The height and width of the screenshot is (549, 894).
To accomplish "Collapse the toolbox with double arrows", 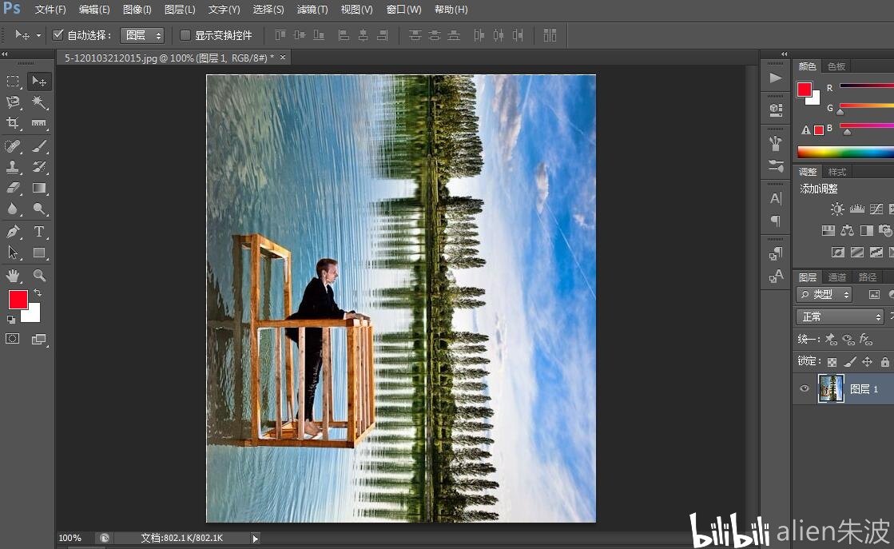I will coord(5,54).
